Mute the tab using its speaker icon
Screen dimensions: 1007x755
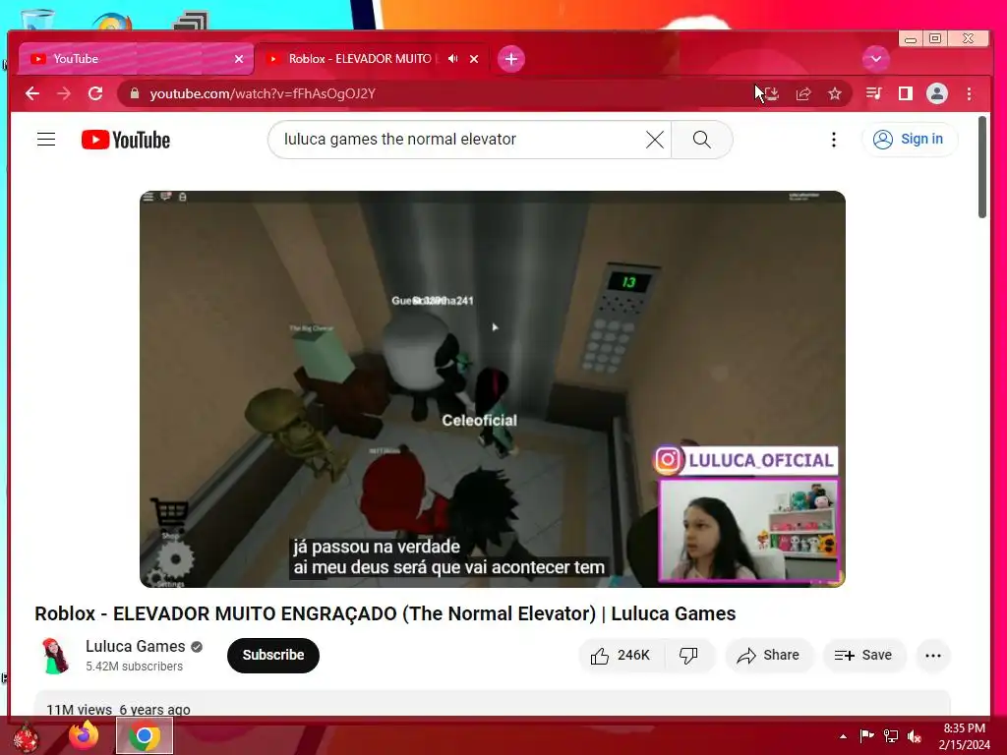452,58
